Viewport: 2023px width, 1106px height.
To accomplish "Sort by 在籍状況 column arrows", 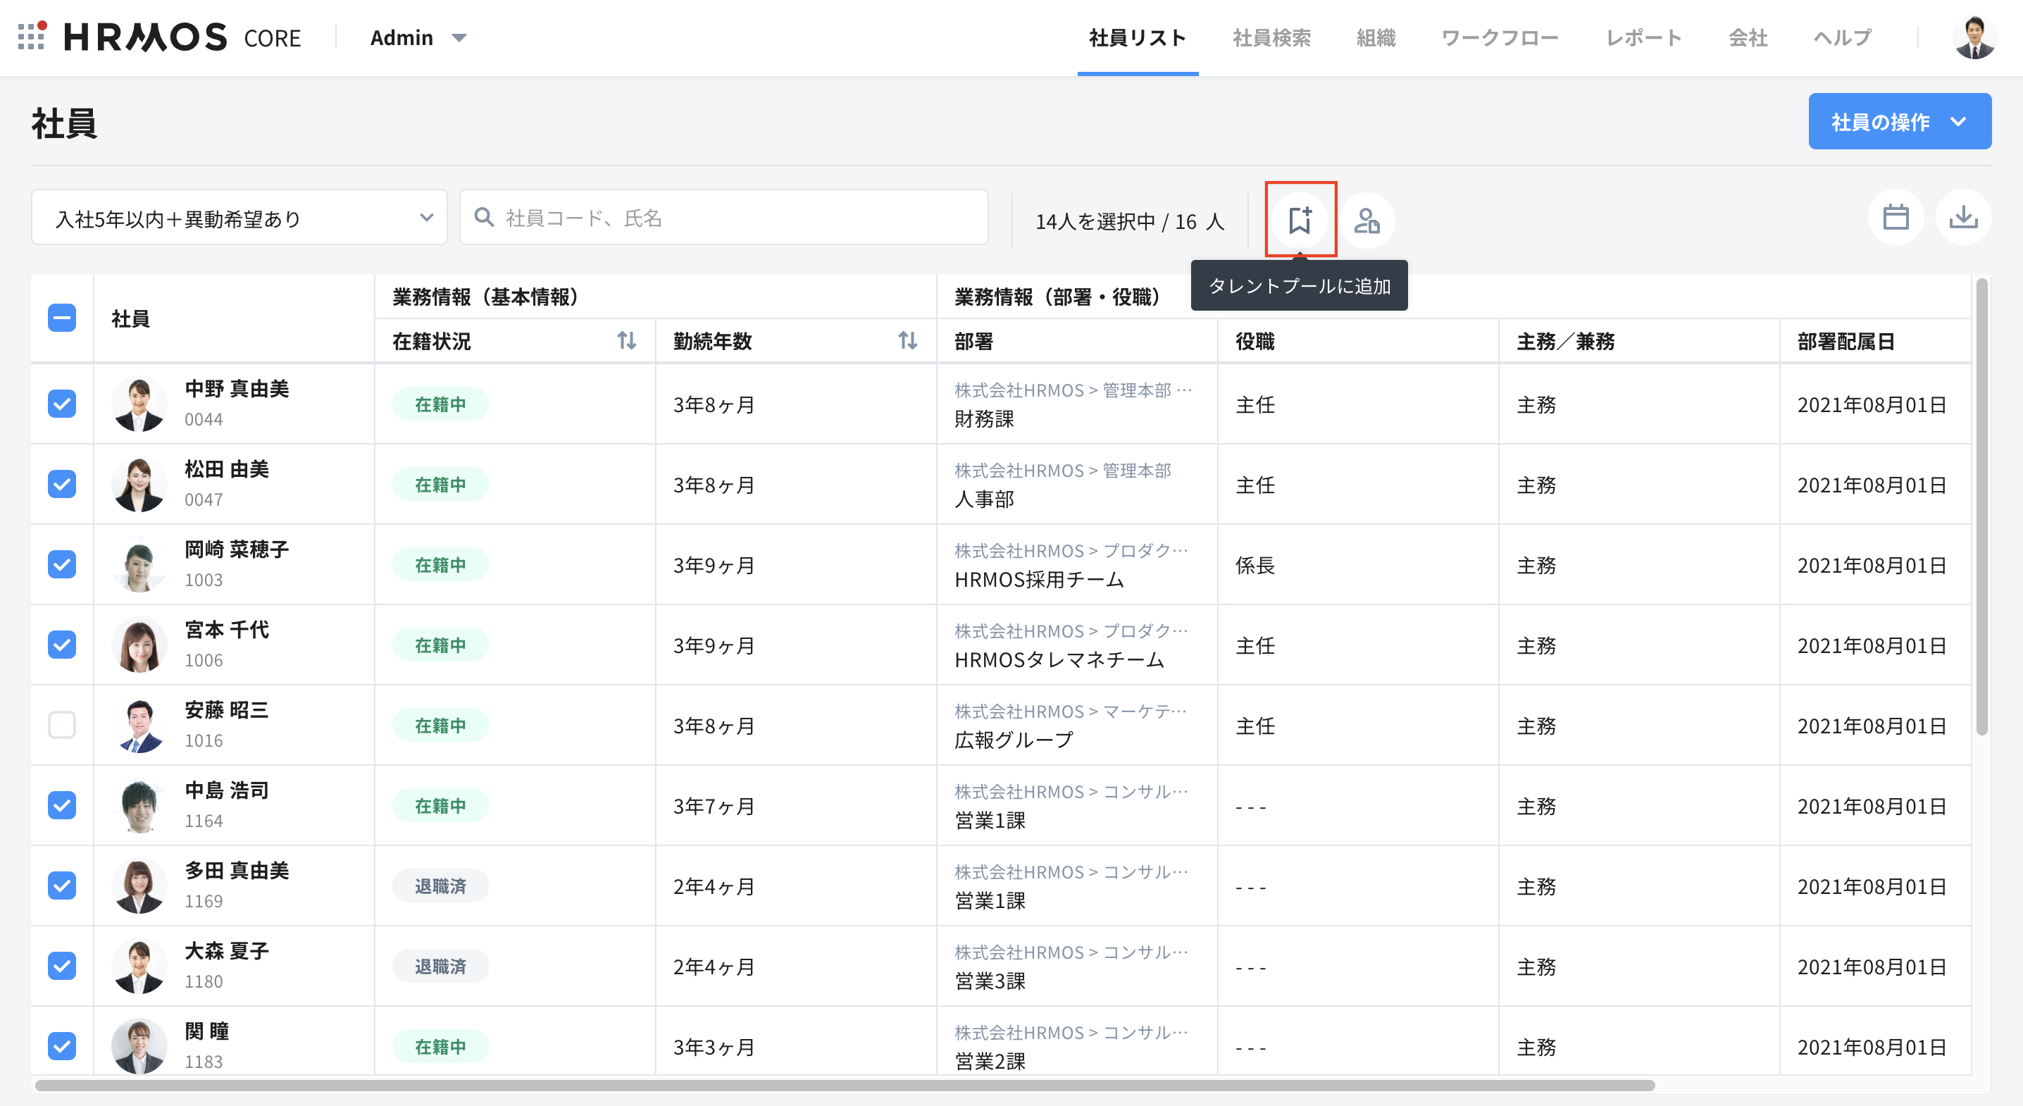I will click(626, 341).
